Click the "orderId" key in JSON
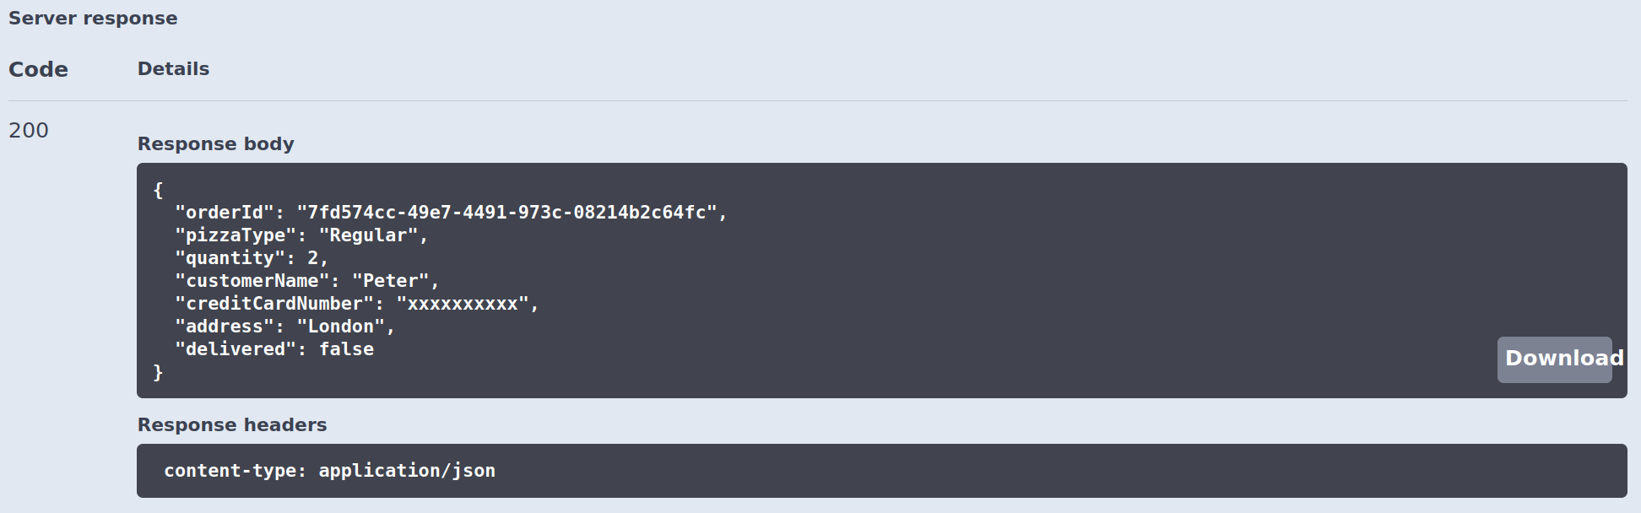1641x513 pixels. click(x=225, y=213)
